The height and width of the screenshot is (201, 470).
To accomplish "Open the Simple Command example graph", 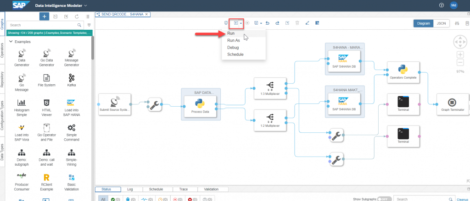I will [x=71, y=133].
